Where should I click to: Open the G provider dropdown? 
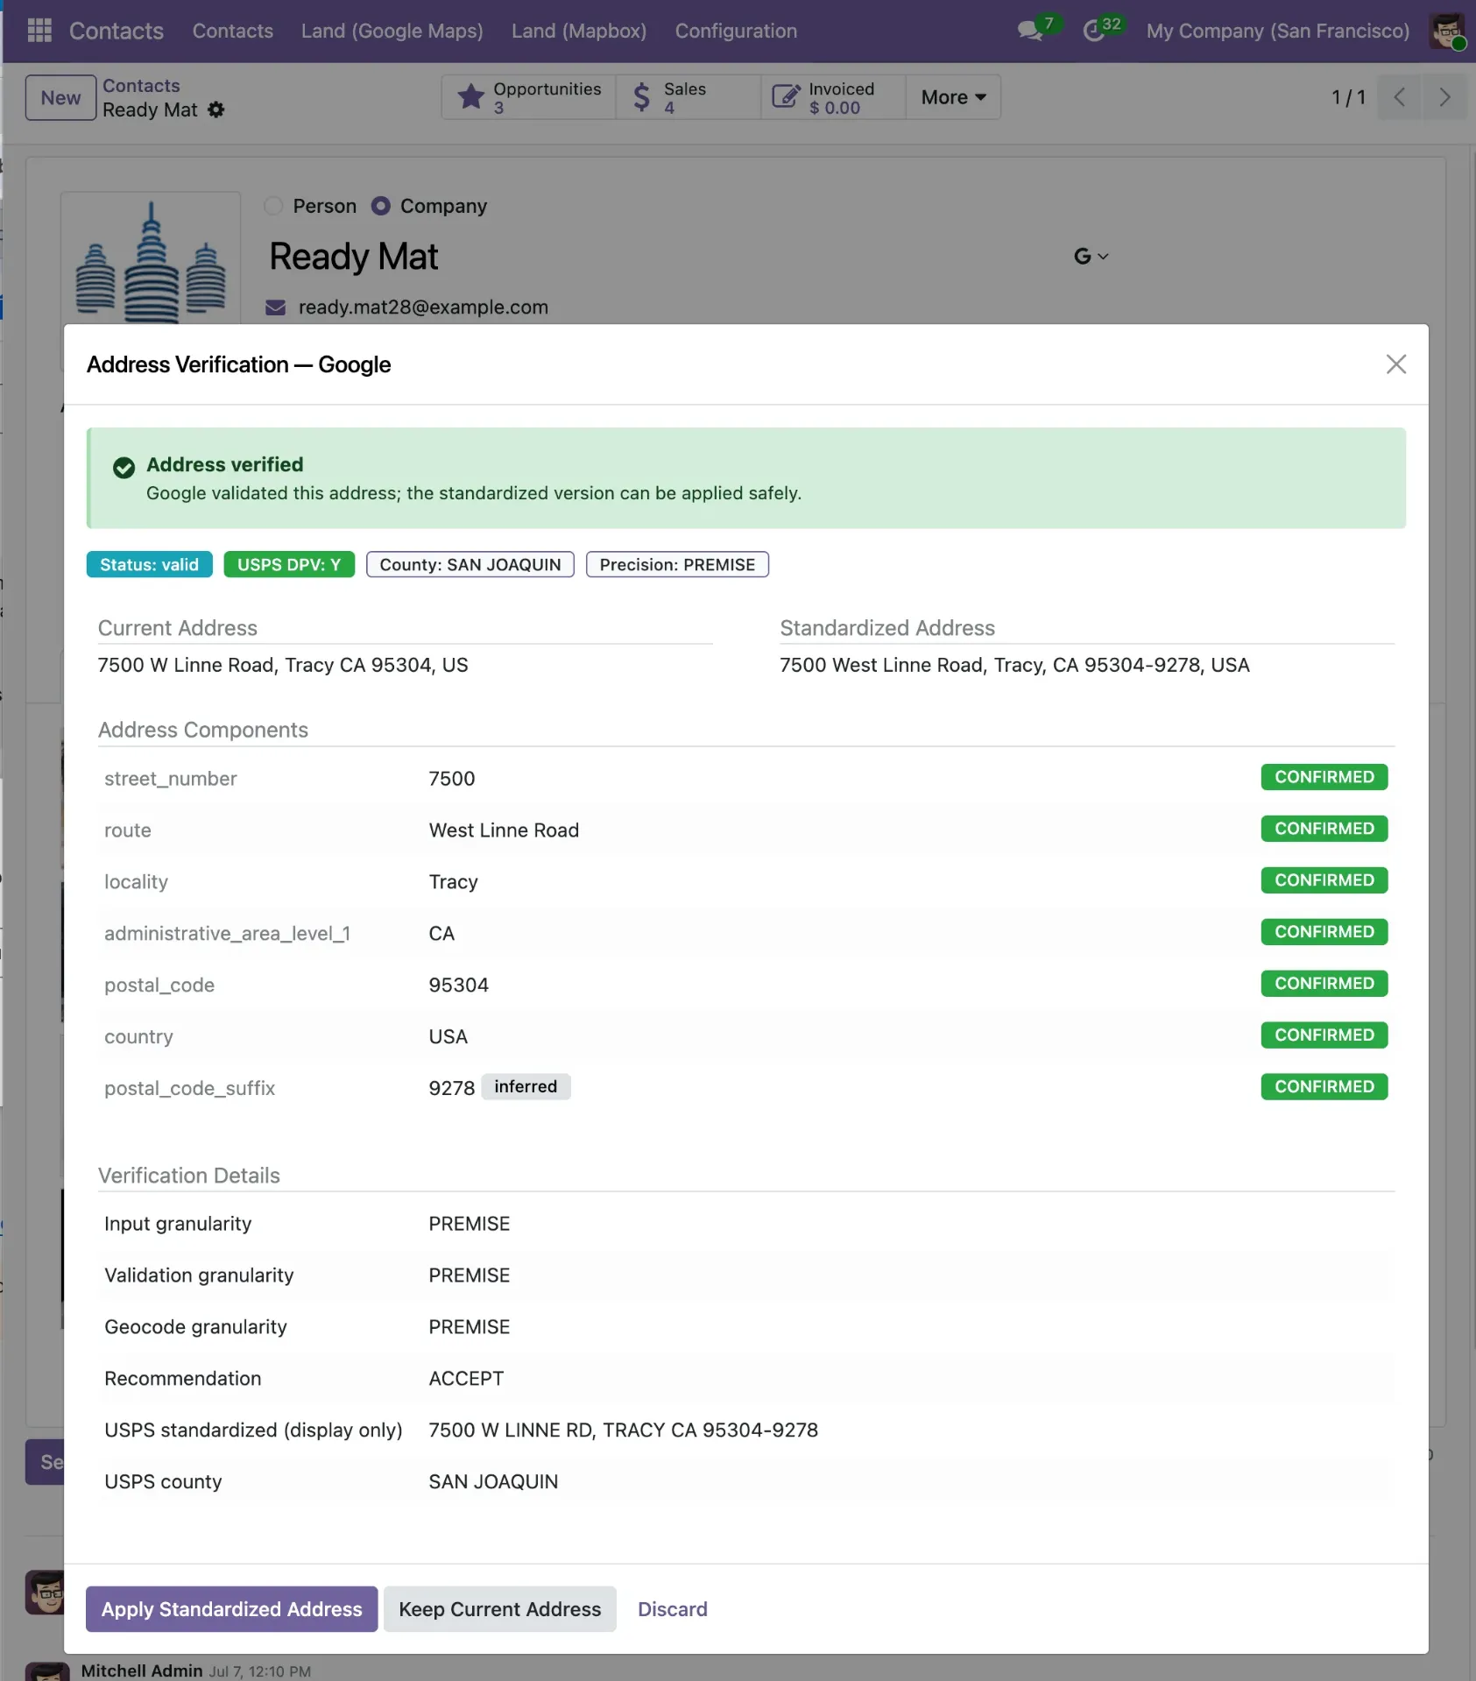1091,256
